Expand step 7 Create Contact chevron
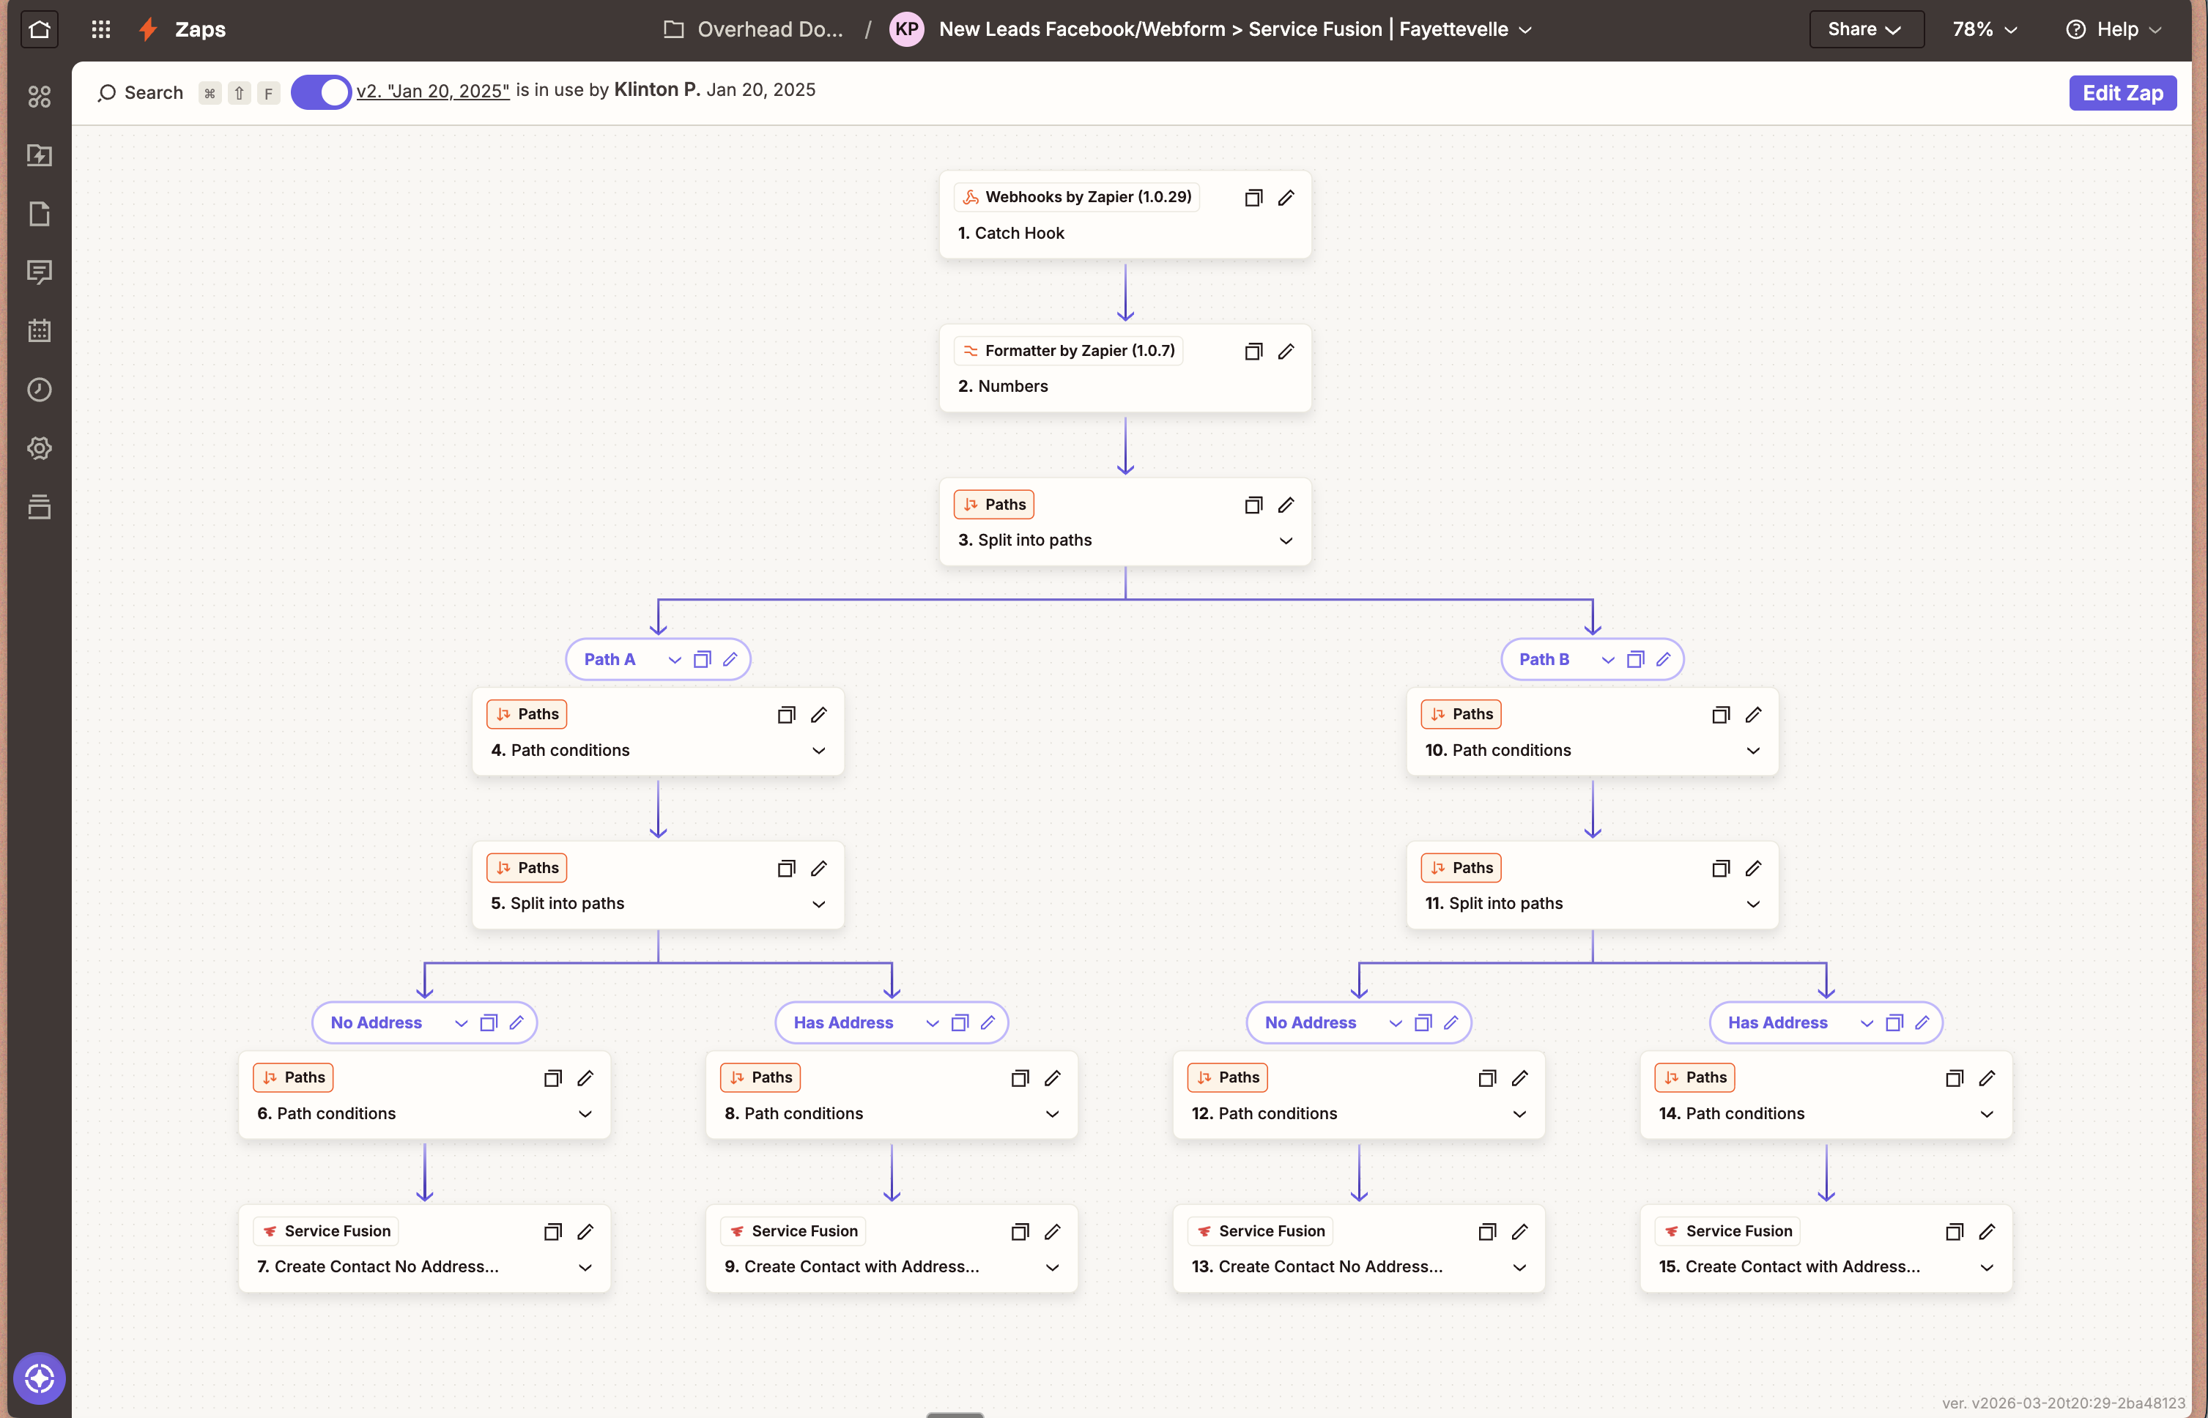Image resolution: width=2208 pixels, height=1418 pixels. 585,1268
